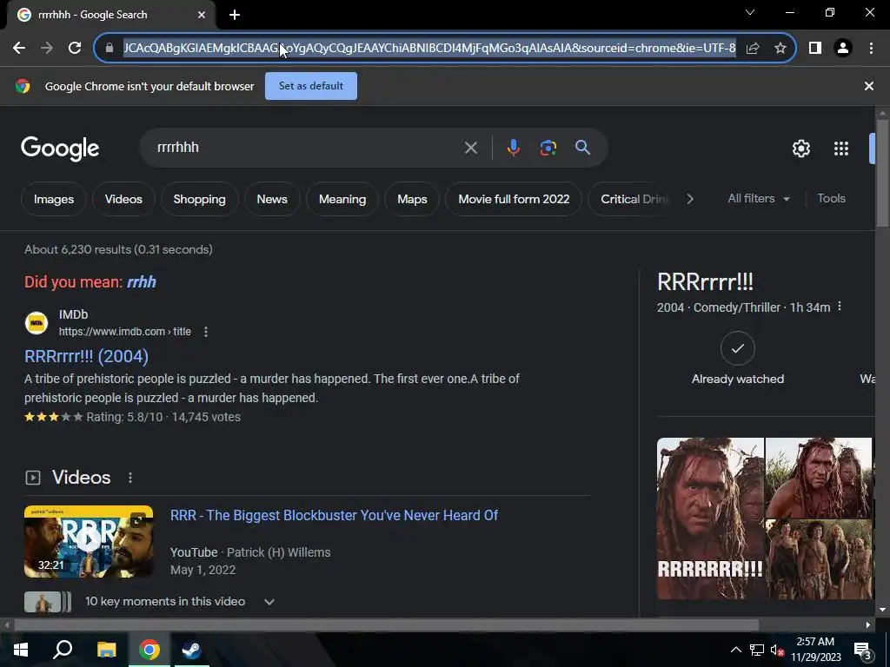Click the https://www.imdb.com › title URL text
This screenshot has height=667, width=890.
pos(125,332)
